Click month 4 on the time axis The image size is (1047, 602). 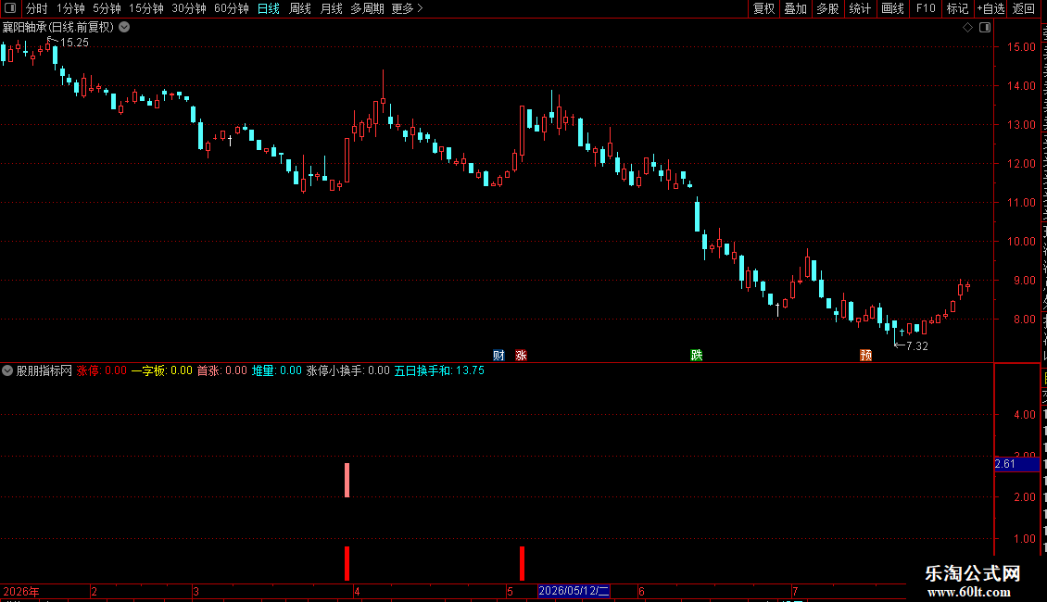pyautogui.click(x=358, y=591)
